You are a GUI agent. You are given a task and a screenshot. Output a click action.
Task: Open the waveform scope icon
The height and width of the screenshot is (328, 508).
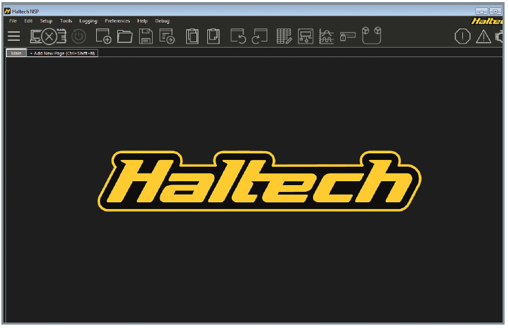[326, 36]
